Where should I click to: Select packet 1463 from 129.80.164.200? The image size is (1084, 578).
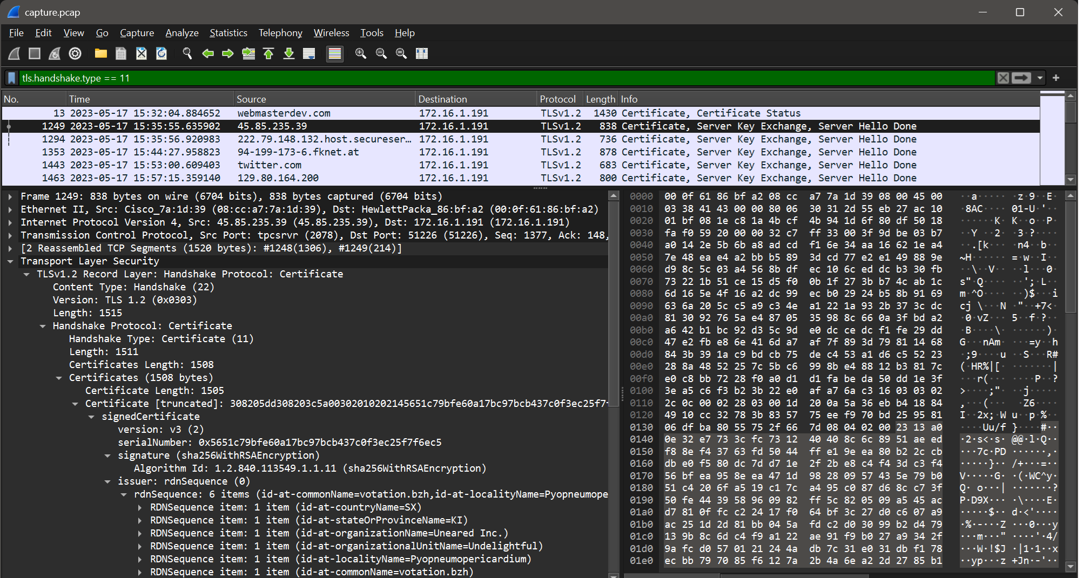coord(521,178)
